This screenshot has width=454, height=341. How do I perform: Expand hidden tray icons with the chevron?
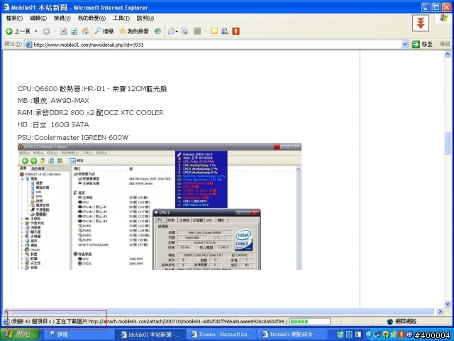point(369,335)
